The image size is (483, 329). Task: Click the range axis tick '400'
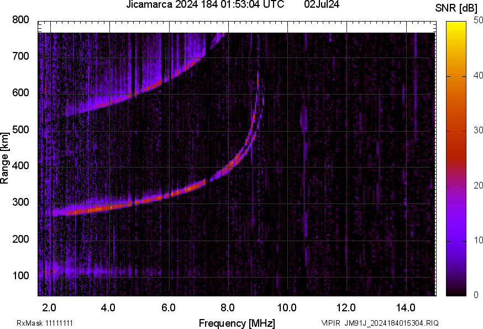click(20, 166)
